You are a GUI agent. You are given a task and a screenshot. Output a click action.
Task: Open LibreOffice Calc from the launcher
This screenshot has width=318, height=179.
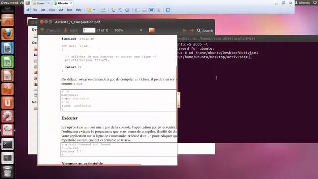[8, 62]
